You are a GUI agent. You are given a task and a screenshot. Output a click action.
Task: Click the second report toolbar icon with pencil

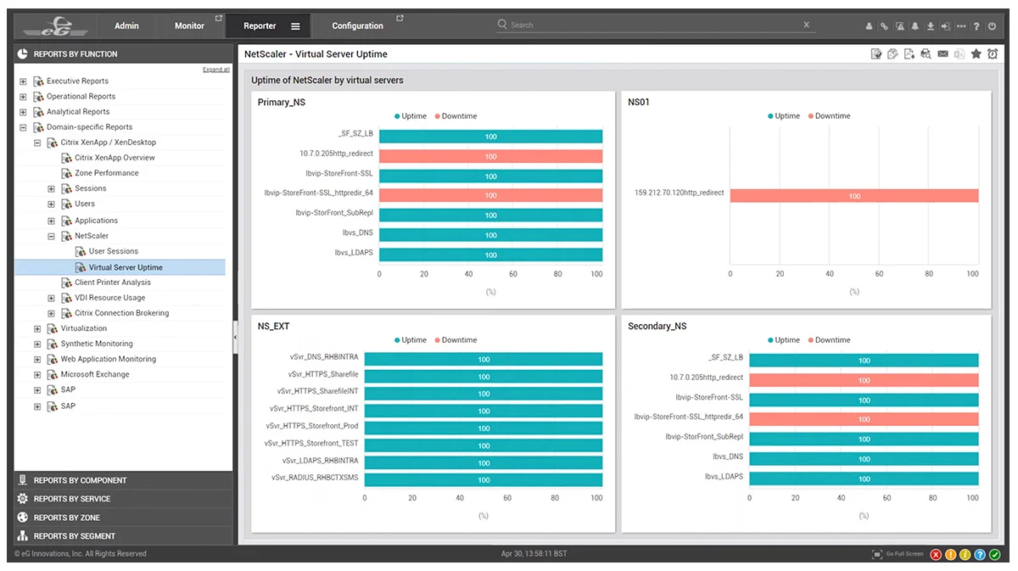[892, 54]
